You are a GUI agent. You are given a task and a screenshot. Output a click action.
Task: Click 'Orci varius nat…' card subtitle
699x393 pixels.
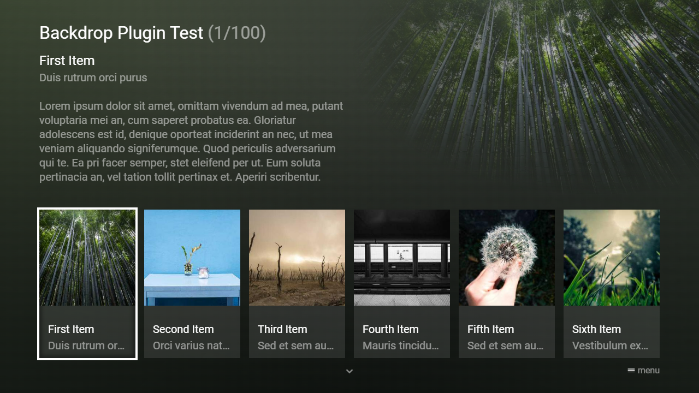(191, 346)
